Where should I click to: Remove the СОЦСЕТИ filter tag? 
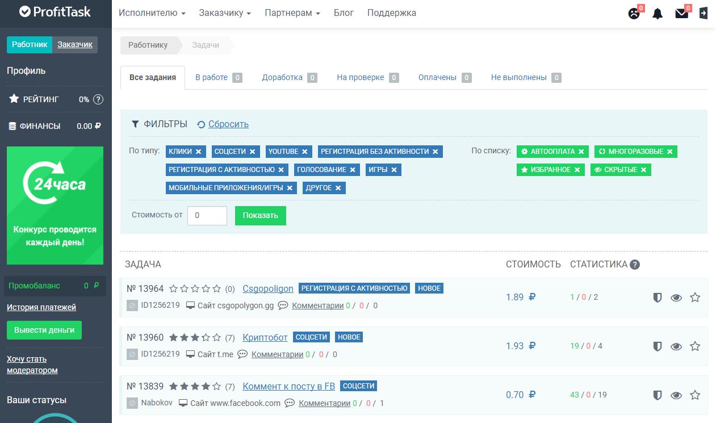click(x=253, y=152)
